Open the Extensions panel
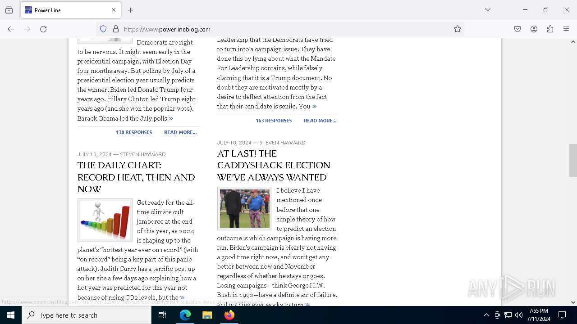The width and height of the screenshot is (577, 324). 550,29
